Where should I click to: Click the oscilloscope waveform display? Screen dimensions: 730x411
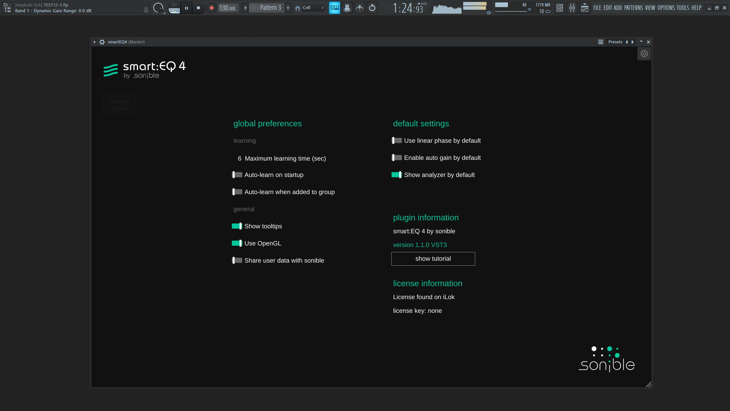pos(447,8)
